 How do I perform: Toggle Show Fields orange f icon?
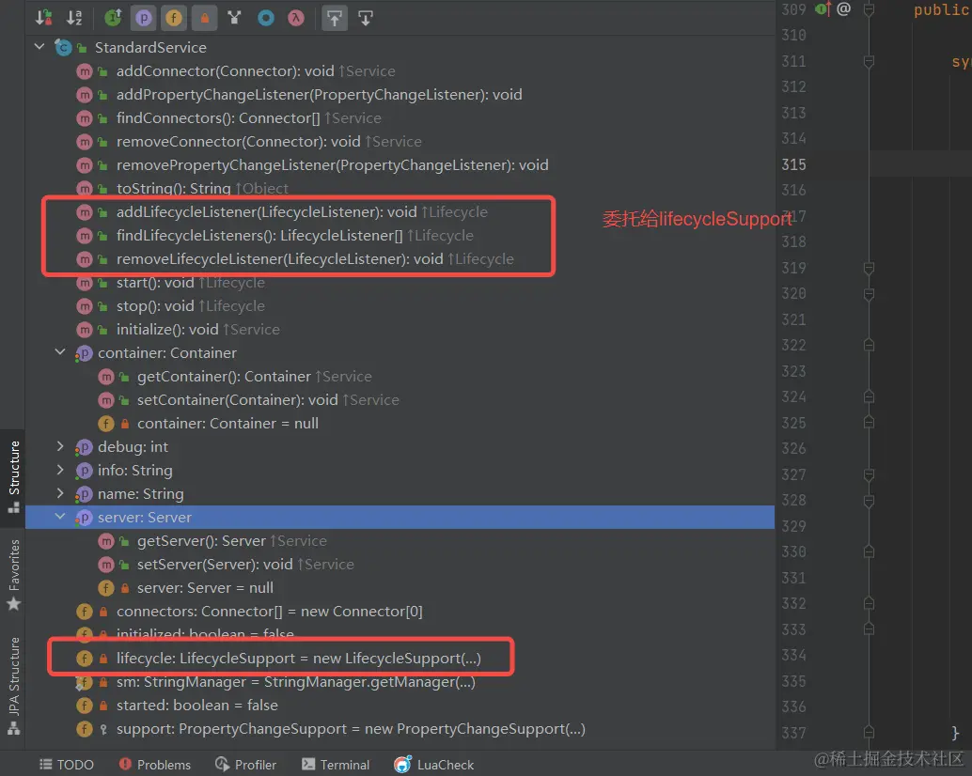pos(174,18)
